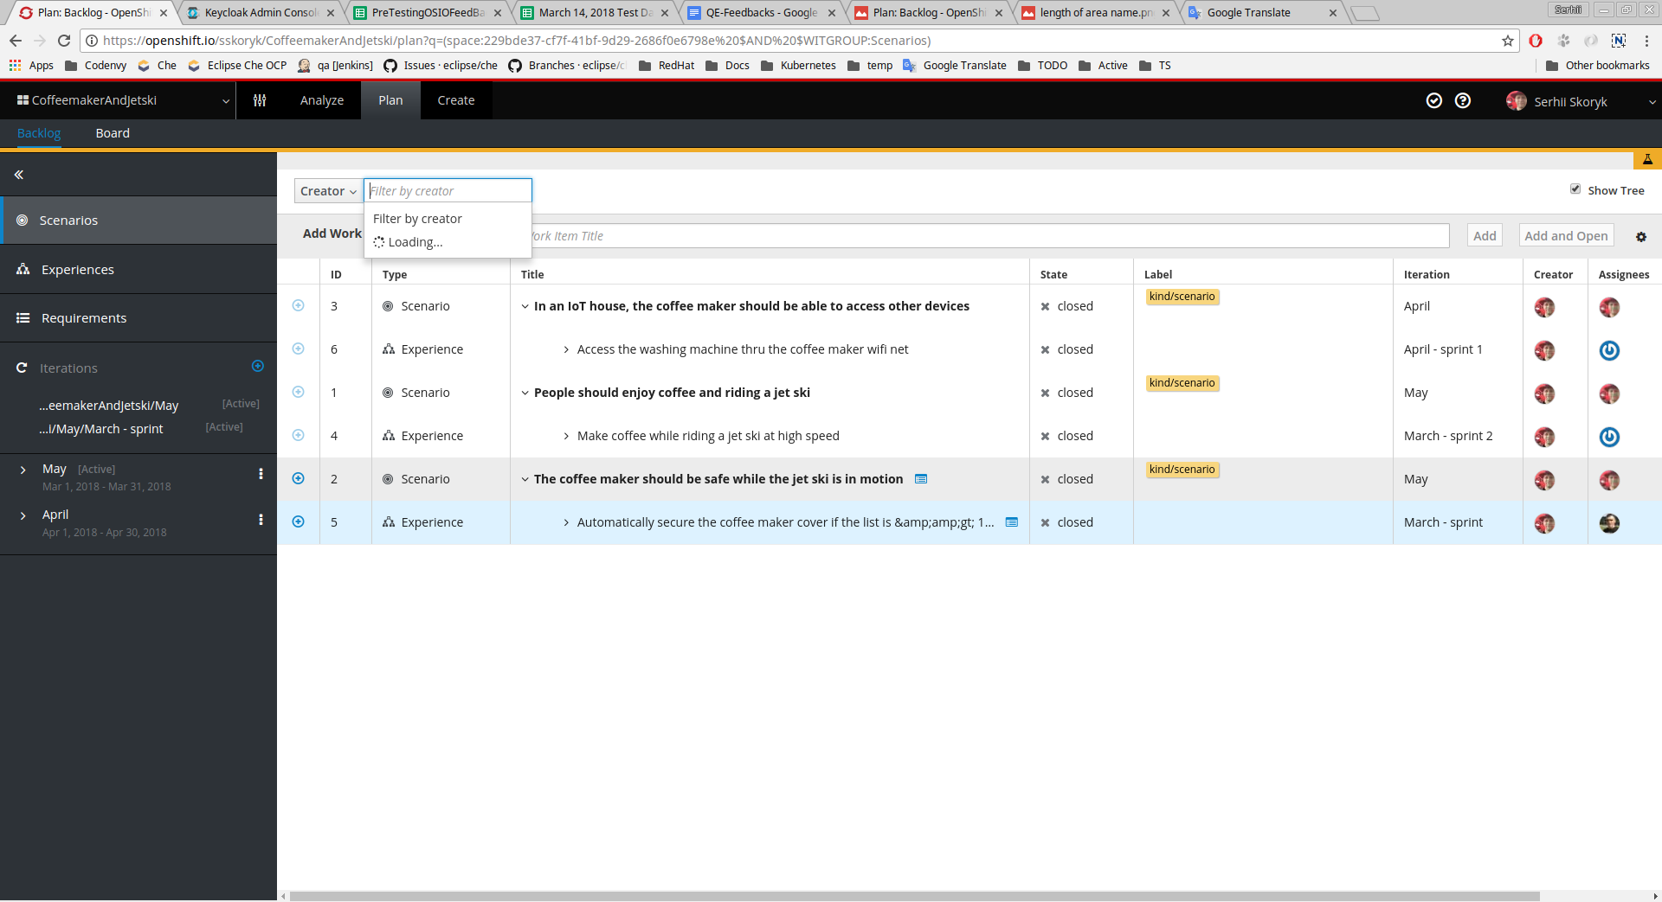
Task: Expand the April iteration tree node
Action: coord(23,515)
